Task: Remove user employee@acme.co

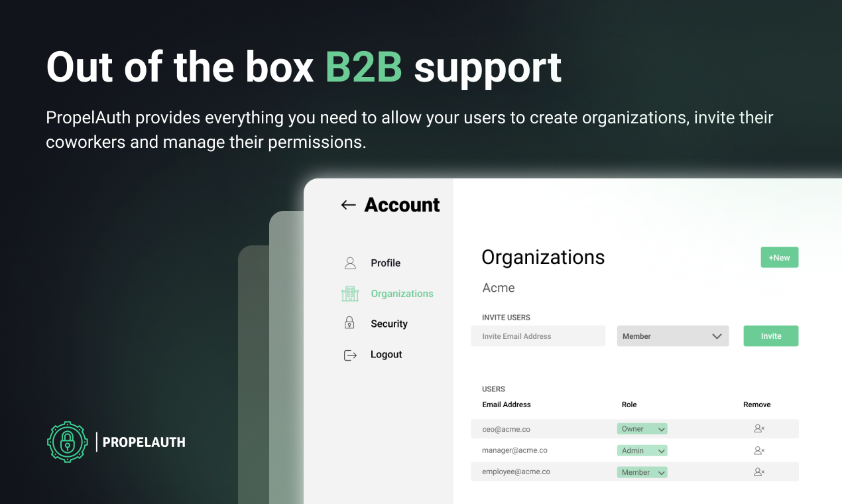Action: coord(759,472)
